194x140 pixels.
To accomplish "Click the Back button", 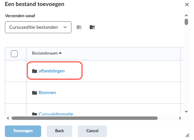I will click(x=59, y=131).
